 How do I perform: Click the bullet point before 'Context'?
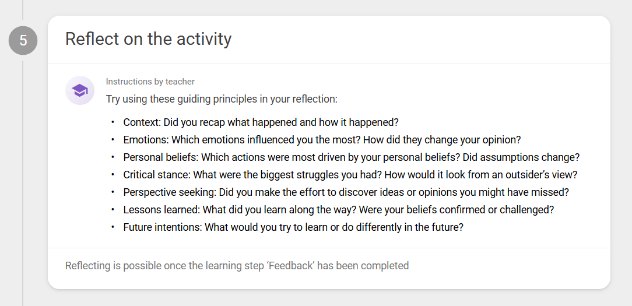tap(113, 122)
